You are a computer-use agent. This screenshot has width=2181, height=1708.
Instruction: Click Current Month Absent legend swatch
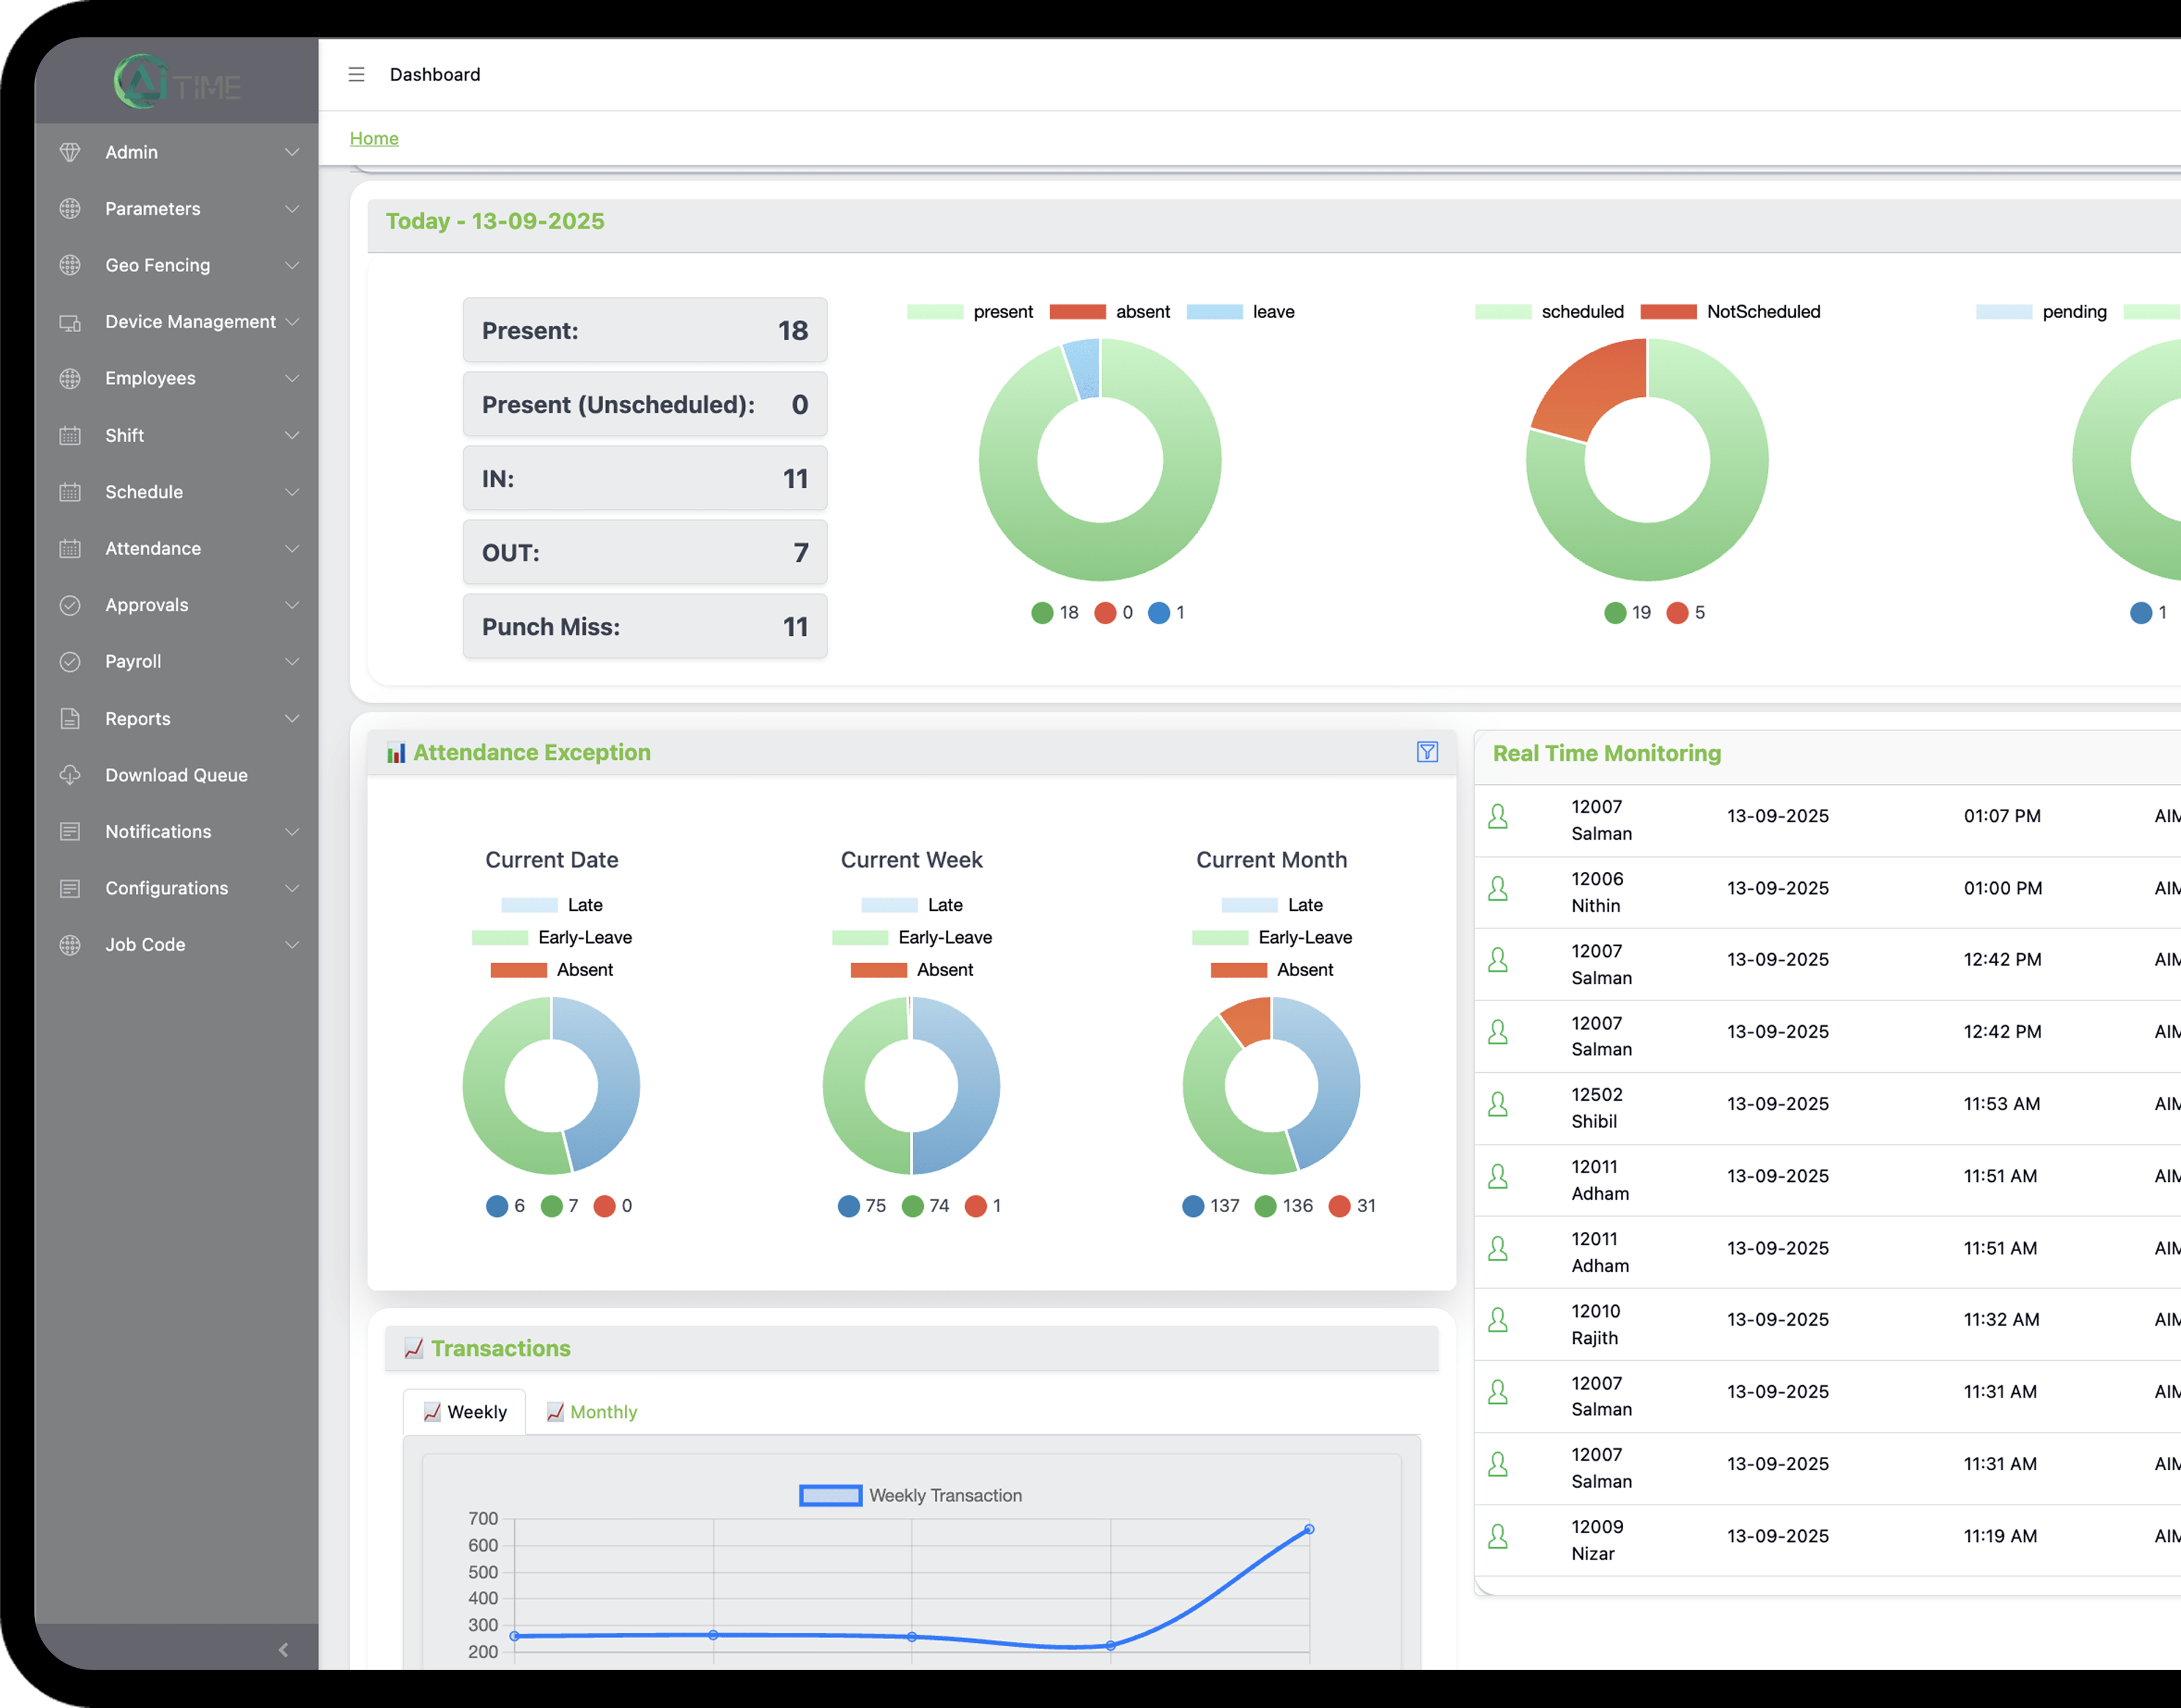[1238, 970]
